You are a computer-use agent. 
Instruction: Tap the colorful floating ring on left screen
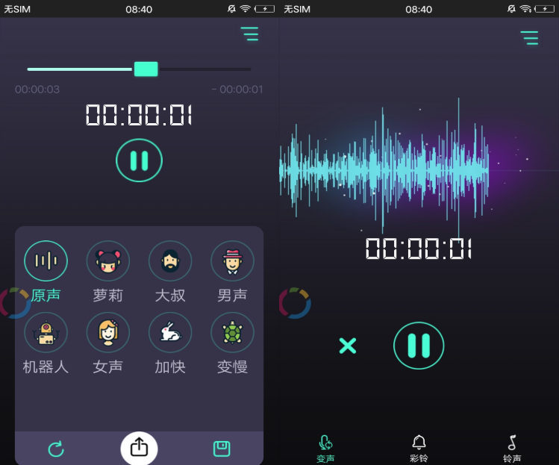point(15,303)
